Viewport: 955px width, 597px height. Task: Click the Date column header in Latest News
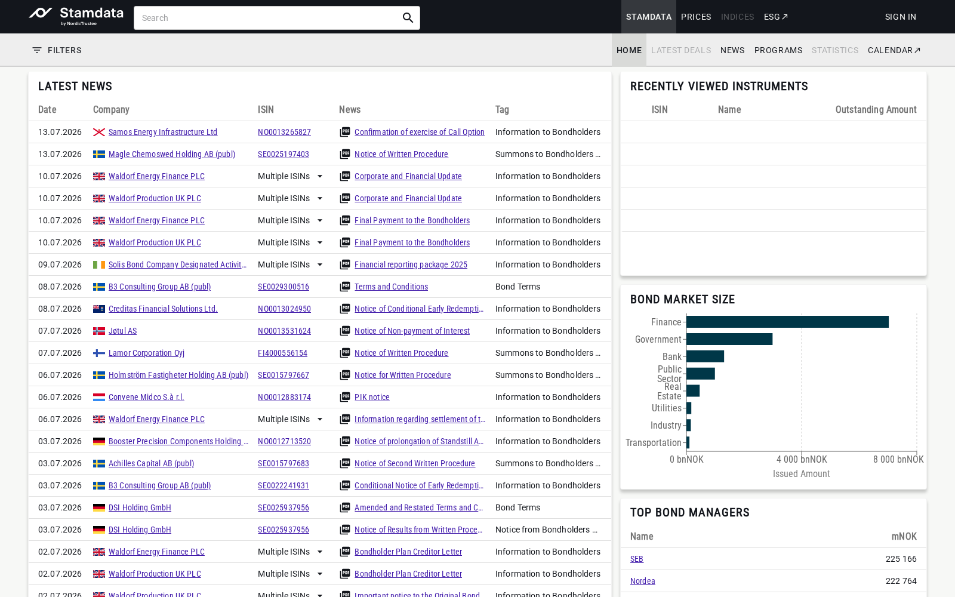[47, 109]
